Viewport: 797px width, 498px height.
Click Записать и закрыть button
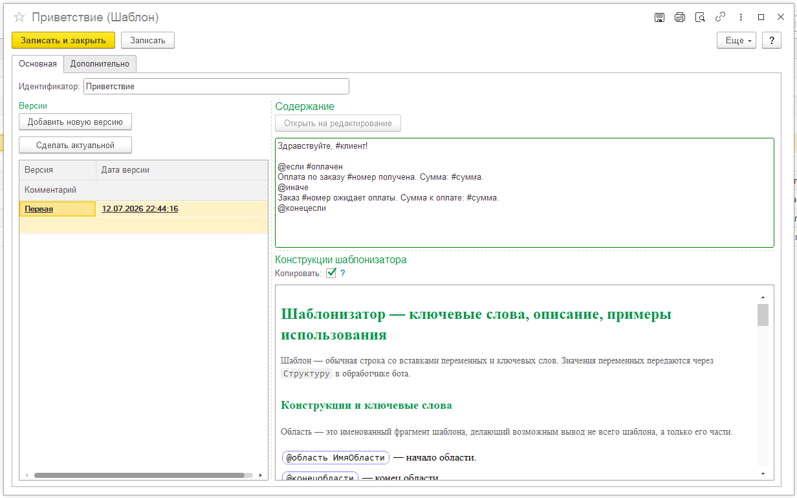point(63,40)
